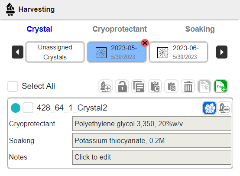This screenshot has height=176, width=240.
Task: Check the Select All checkbox
Action: coord(13,86)
